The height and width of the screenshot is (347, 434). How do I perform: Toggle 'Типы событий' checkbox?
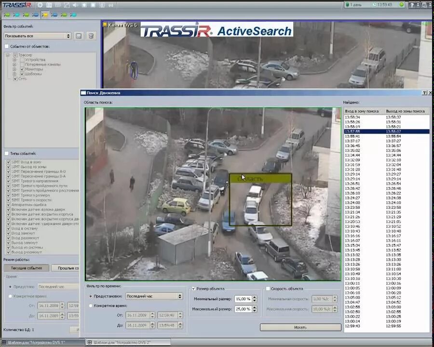[7, 153]
